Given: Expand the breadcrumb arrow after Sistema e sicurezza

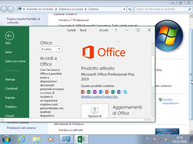Looking at the screenshot, I should point(86,9).
